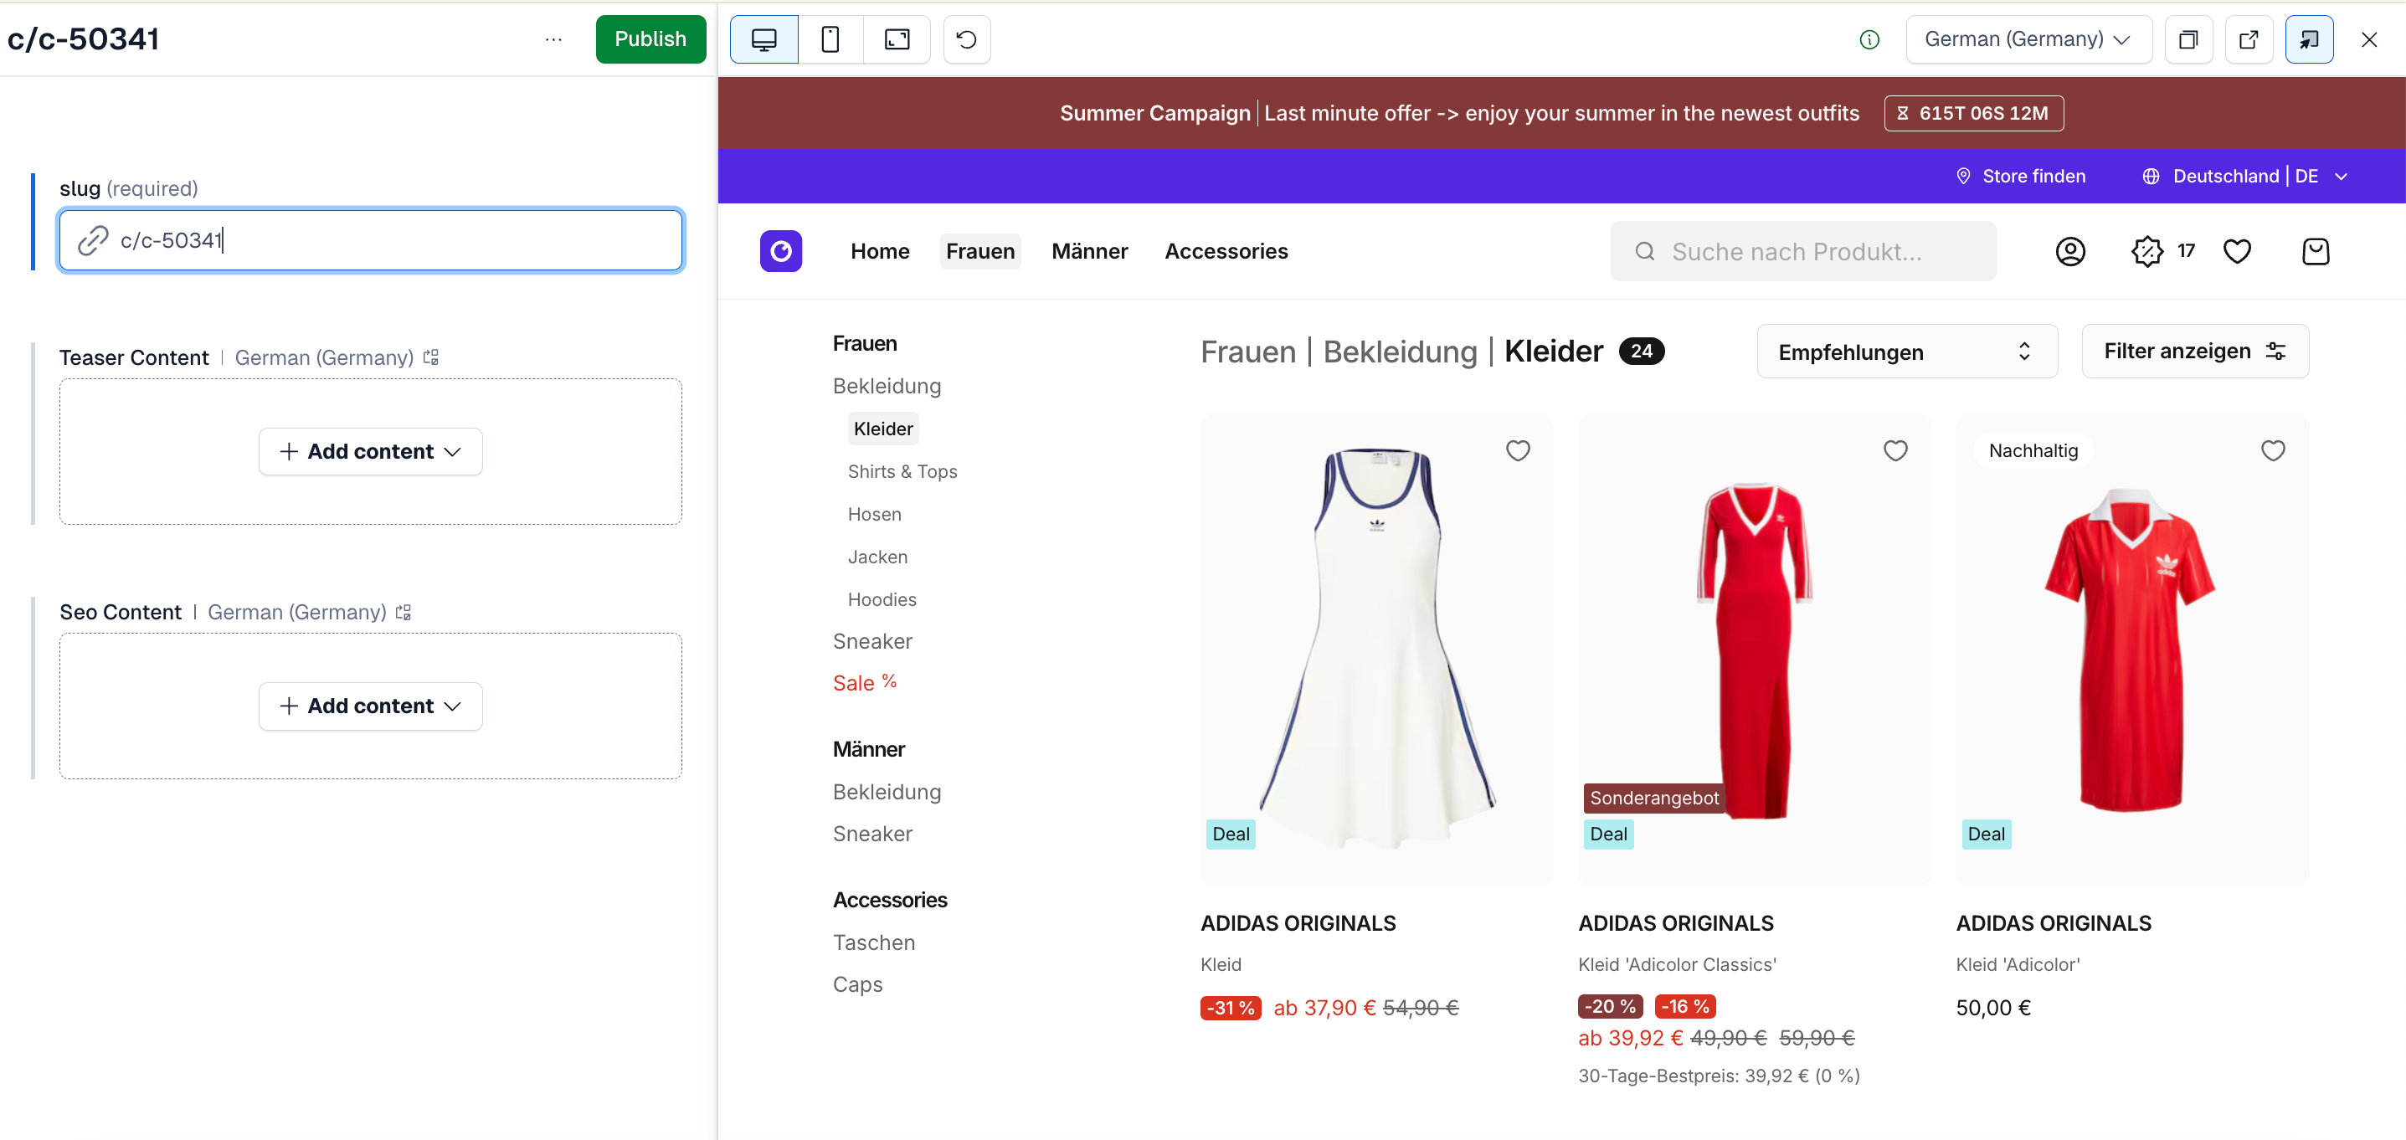This screenshot has width=2406, height=1140.
Task: Toggle wishlist heart on white Kleid
Action: point(1517,451)
